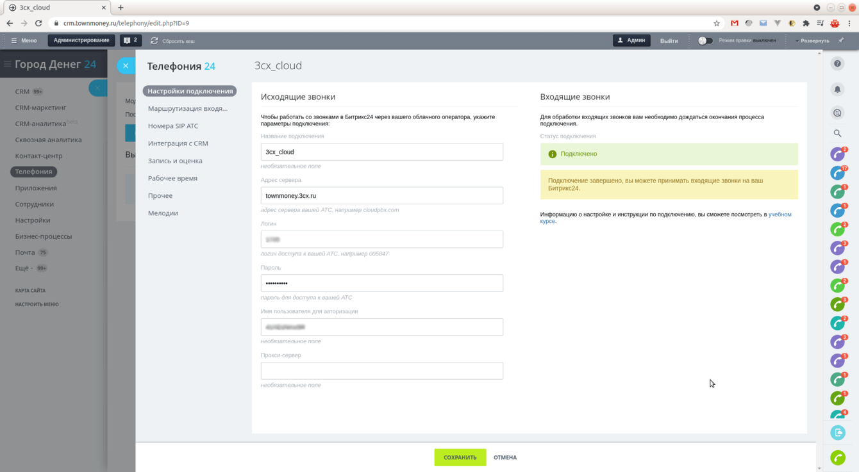
Task: Focus the Название подключения field
Action: click(382, 152)
